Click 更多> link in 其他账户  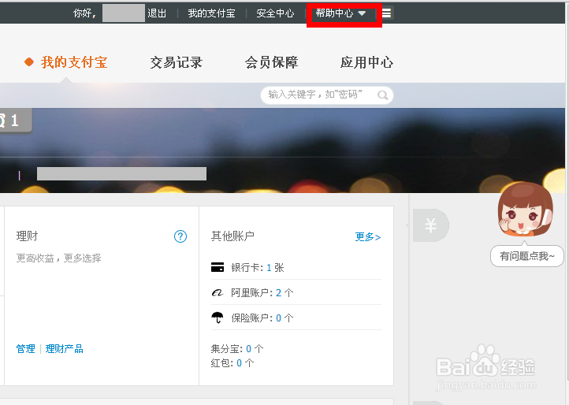point(368,237)
